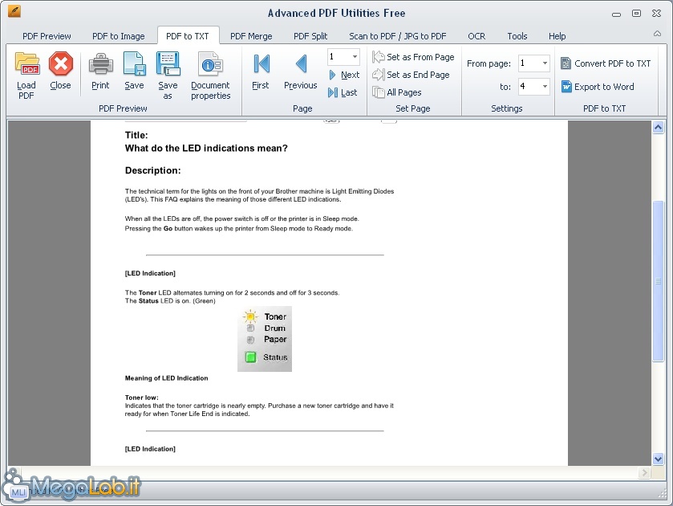The image size is (673, 506).
Task: Open Scan to PDF / JPG to PDF tab
Action: [x=397, y=36]
